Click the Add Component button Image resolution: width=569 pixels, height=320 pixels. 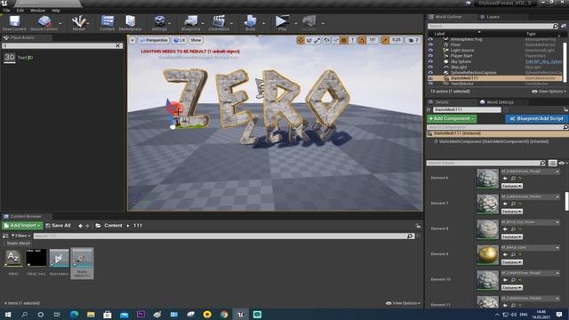452,118
